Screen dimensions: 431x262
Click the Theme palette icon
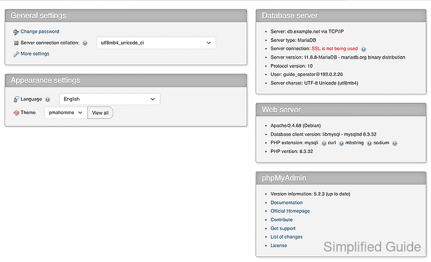click(x=16, y=113)
